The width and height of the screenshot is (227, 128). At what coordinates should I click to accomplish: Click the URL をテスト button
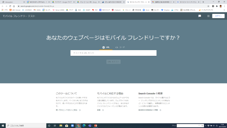[113, 62]
